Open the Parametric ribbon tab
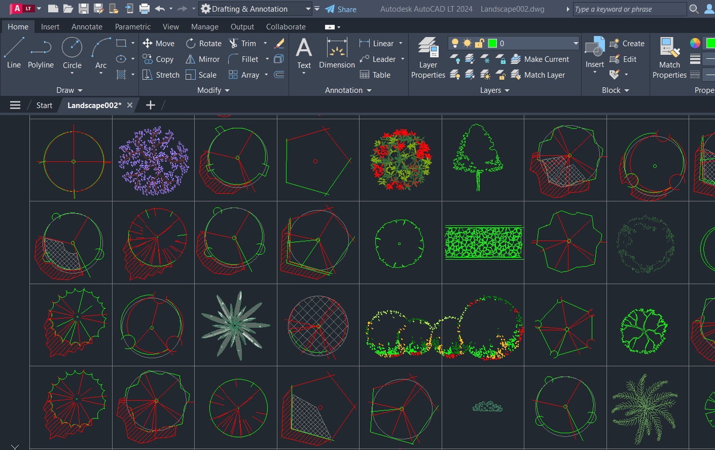 (x=132, y=26)
